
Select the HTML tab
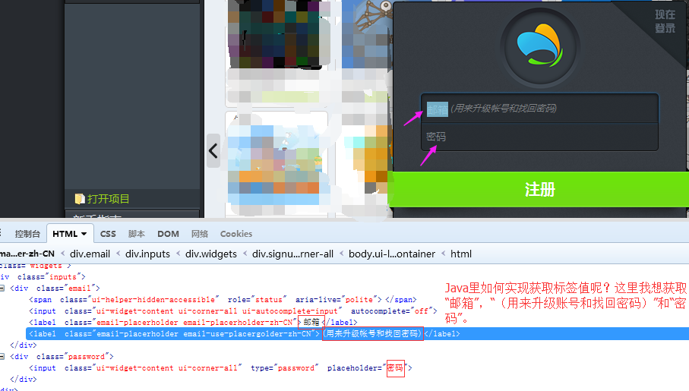(x=65, y=234)
